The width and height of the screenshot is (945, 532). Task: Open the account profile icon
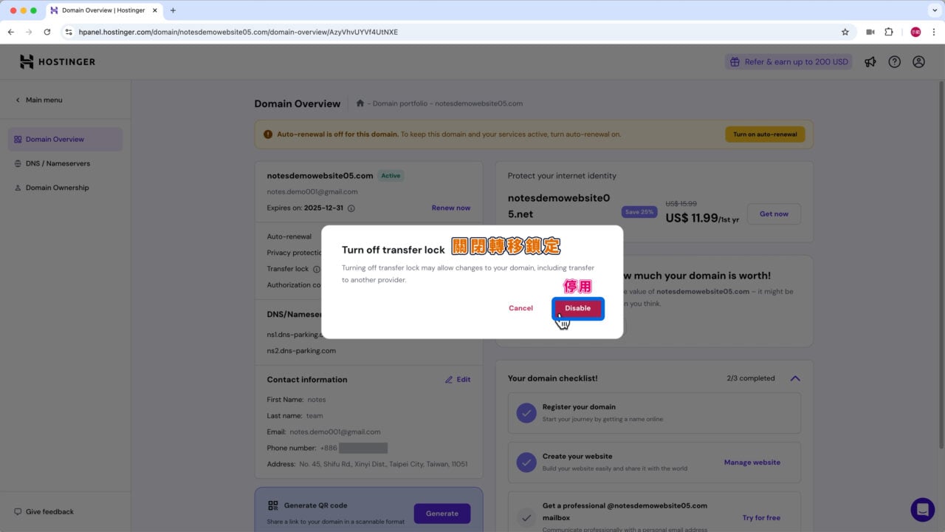[x=918, y=61]
